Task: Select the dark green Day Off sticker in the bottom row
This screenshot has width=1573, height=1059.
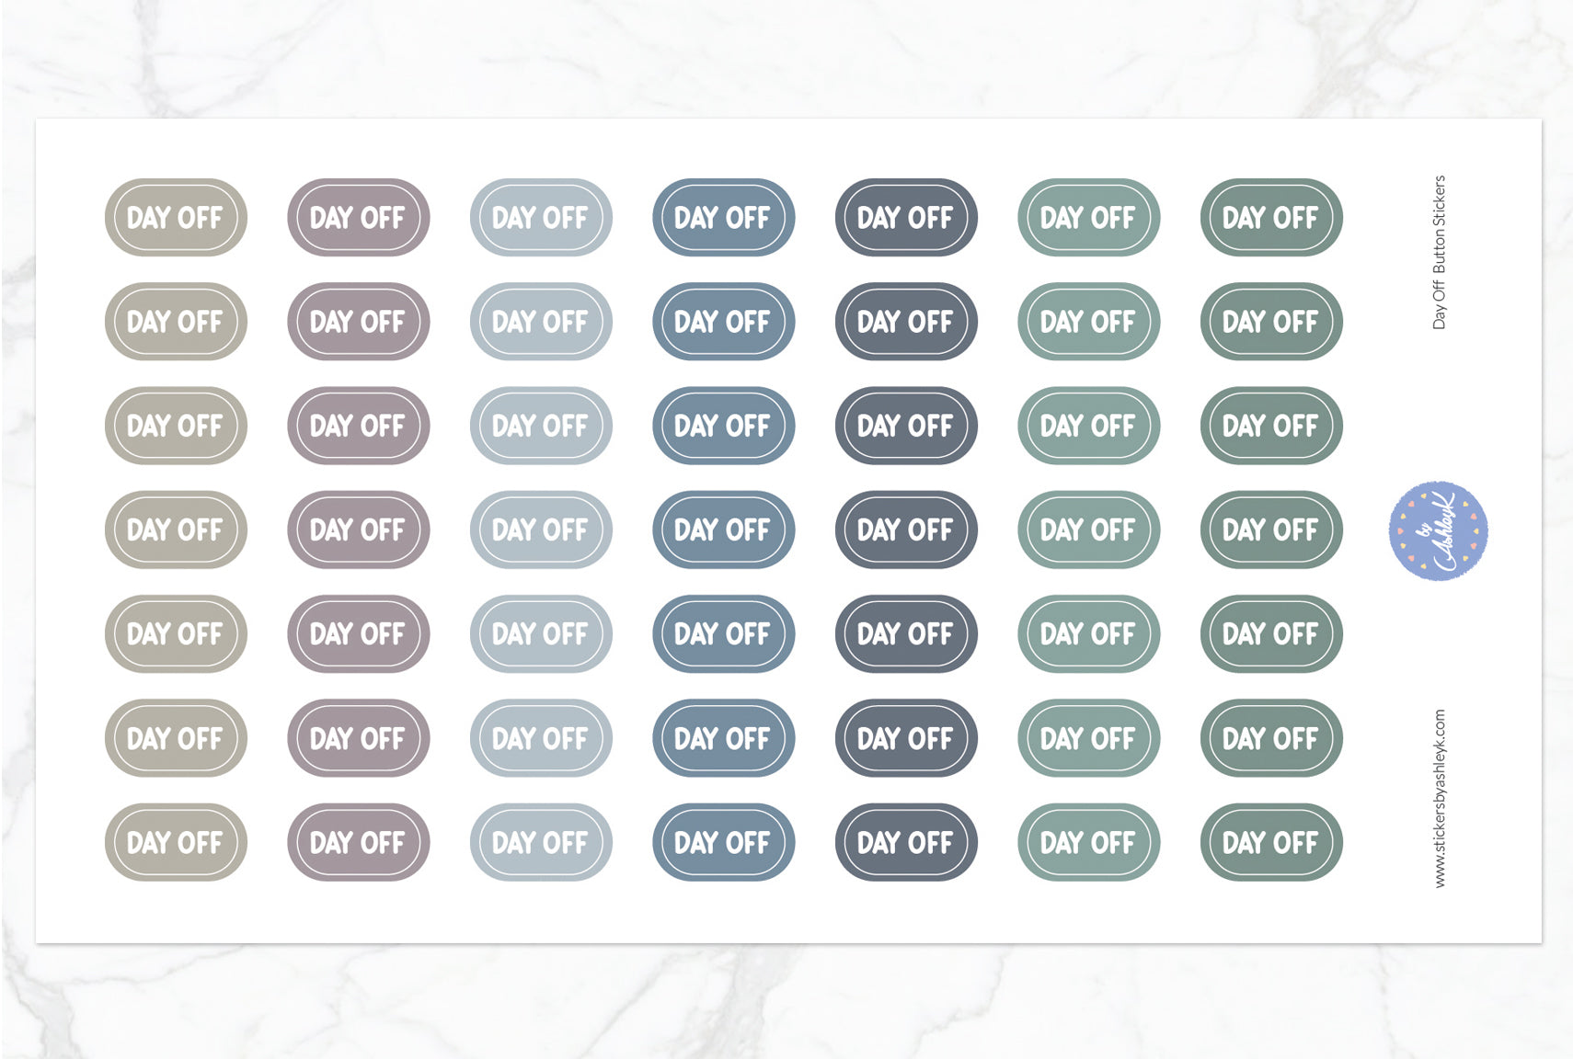Action: [x=1271, y=842]
